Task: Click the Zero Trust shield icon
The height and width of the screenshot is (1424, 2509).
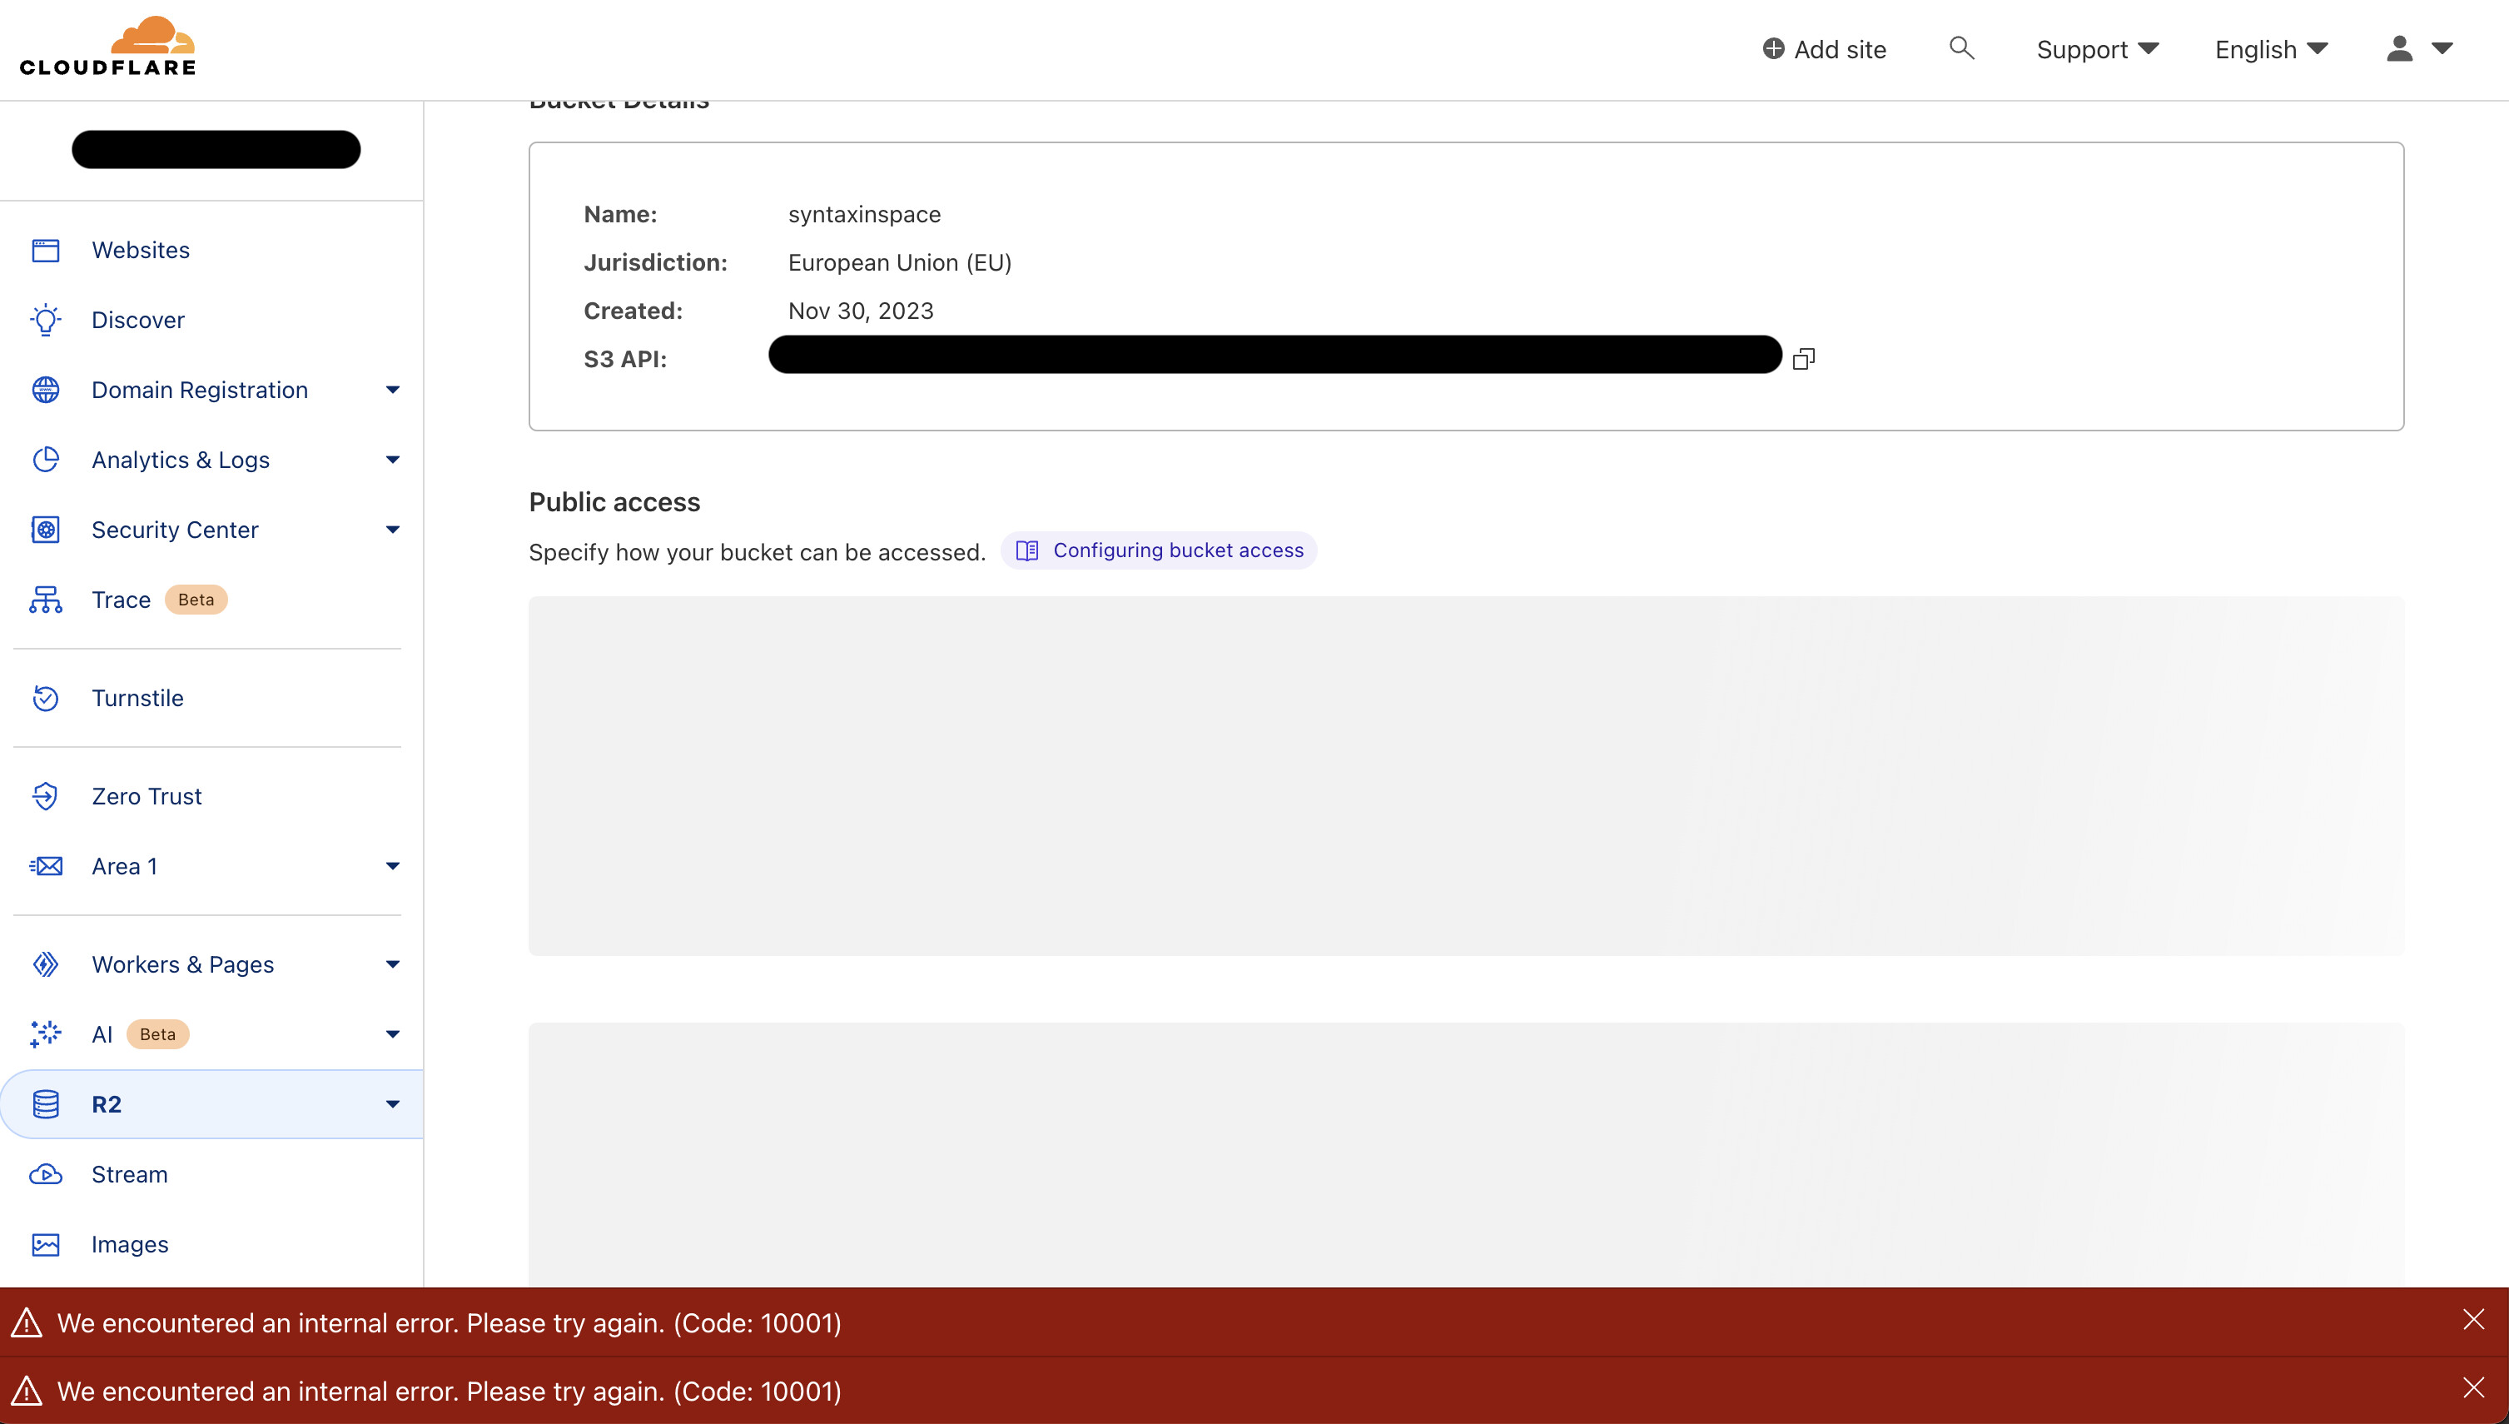Action: pos(46,796)
